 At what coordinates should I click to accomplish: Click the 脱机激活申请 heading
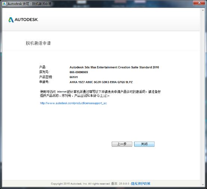(38, 43)
